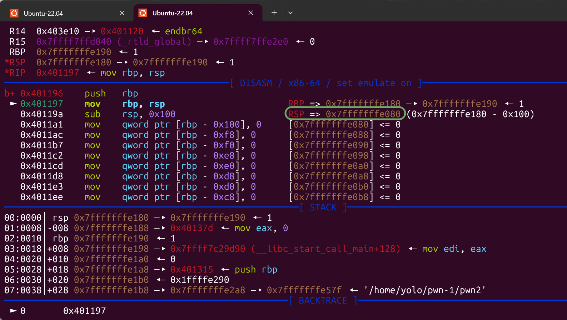
Task: Close the active Ubuntu-22.04 tab
Action: point(251,13)
